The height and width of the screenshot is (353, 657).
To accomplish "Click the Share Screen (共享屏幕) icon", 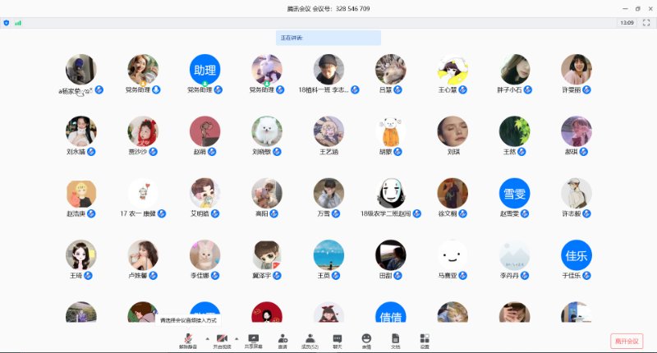I will [x=254, y=340].
